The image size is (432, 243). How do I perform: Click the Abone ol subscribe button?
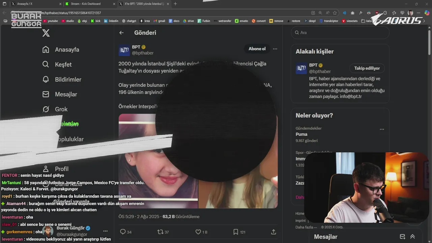pyautogui.click(x=257, y=49)
